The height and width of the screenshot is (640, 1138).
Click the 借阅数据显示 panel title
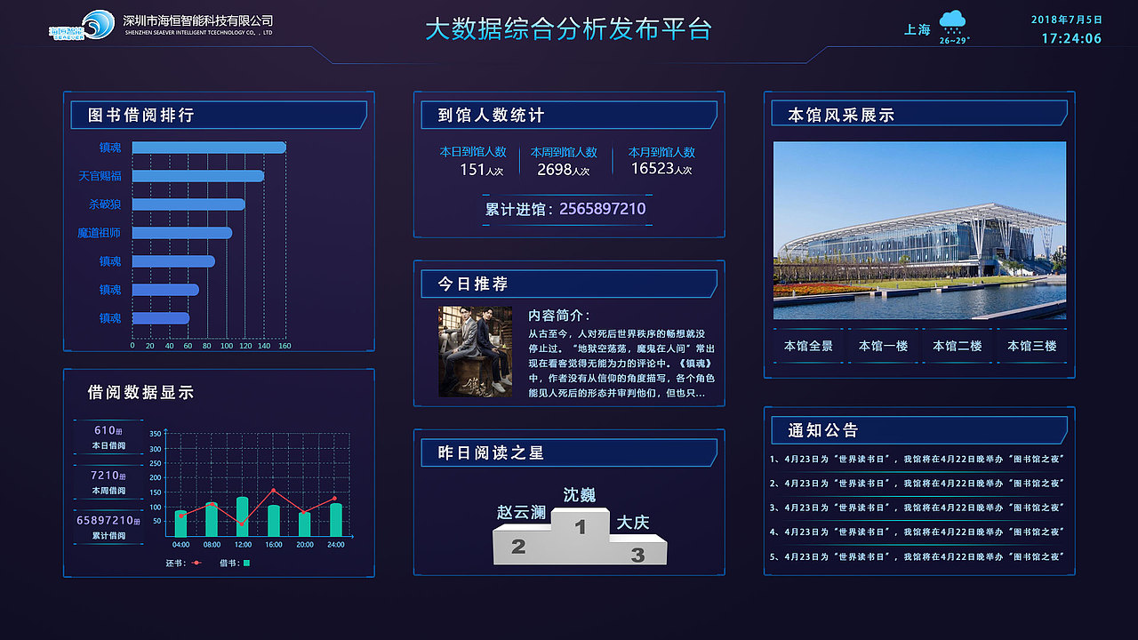point(140,392)
